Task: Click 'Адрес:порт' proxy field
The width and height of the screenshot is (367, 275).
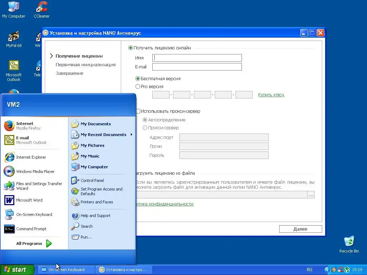Action: (x=224, y=137)
